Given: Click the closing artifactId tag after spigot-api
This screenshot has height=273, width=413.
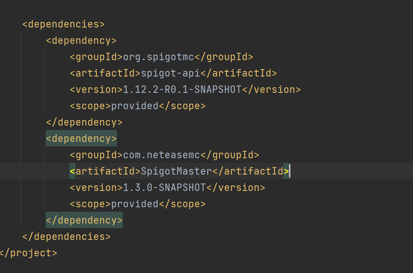Looking at the screenshot, I should [239, 73].
